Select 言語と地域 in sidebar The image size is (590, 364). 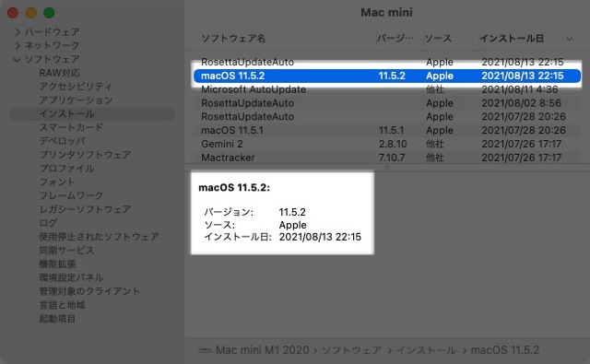click(x=62, y=305)
